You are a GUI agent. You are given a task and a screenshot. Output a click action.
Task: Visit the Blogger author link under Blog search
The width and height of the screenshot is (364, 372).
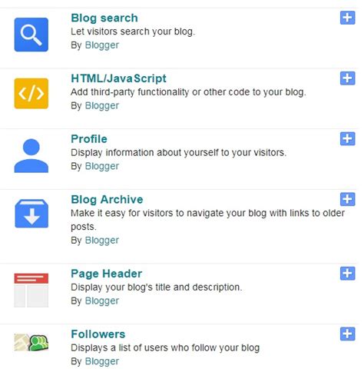coord(102,45)
